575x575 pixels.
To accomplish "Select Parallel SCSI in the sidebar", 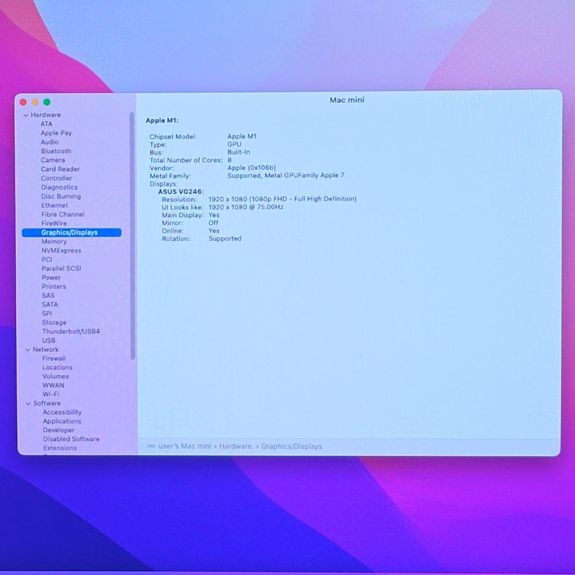I will pyautogui.click(x=61, y=268).
